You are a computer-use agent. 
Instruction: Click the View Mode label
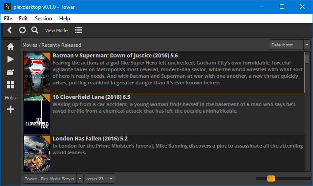[x=57, y=30]
